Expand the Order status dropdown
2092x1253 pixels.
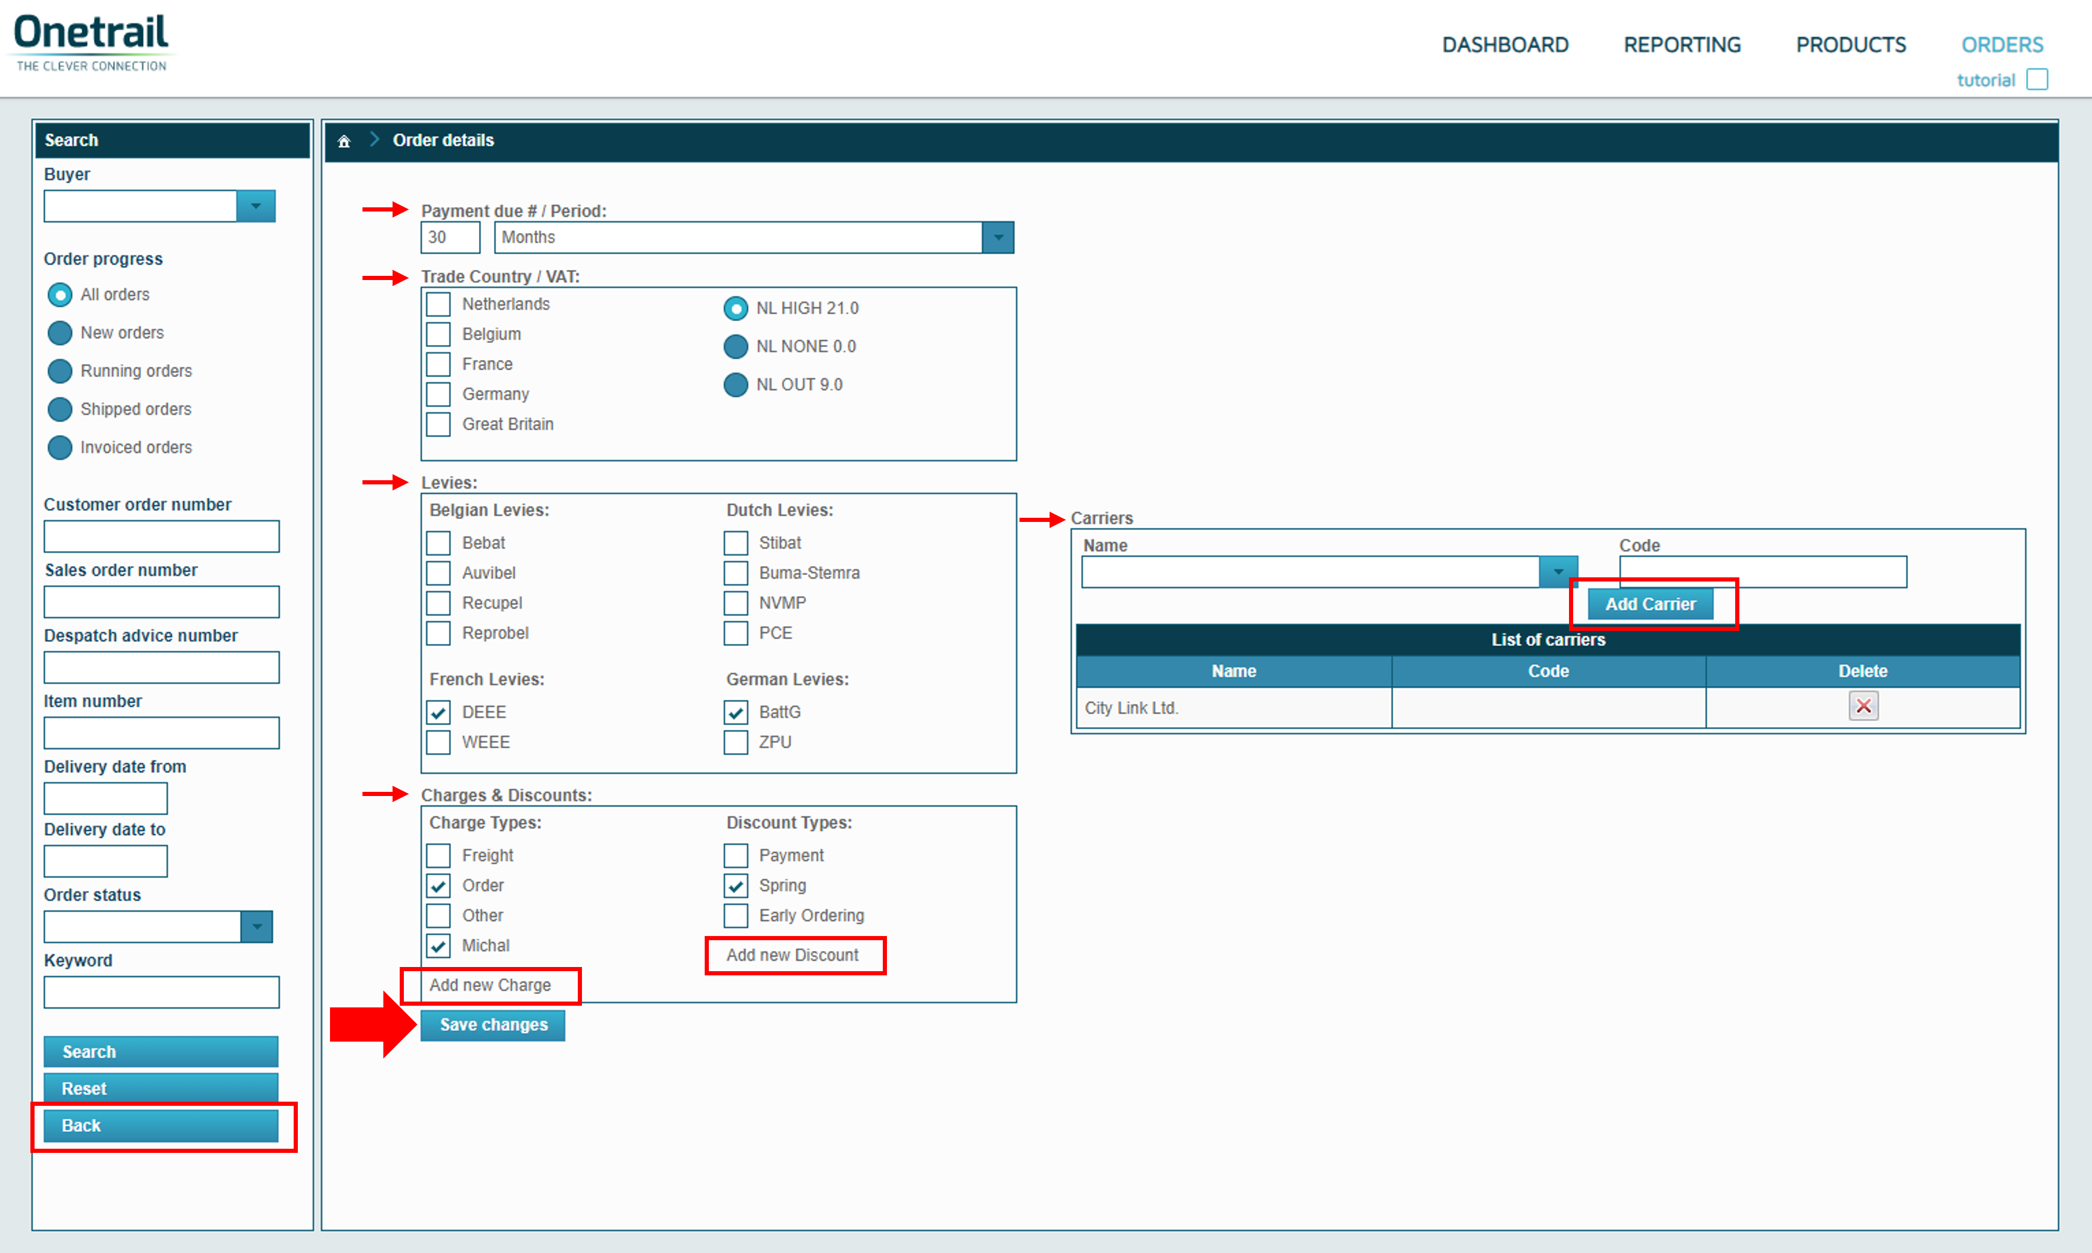(257, 926)
